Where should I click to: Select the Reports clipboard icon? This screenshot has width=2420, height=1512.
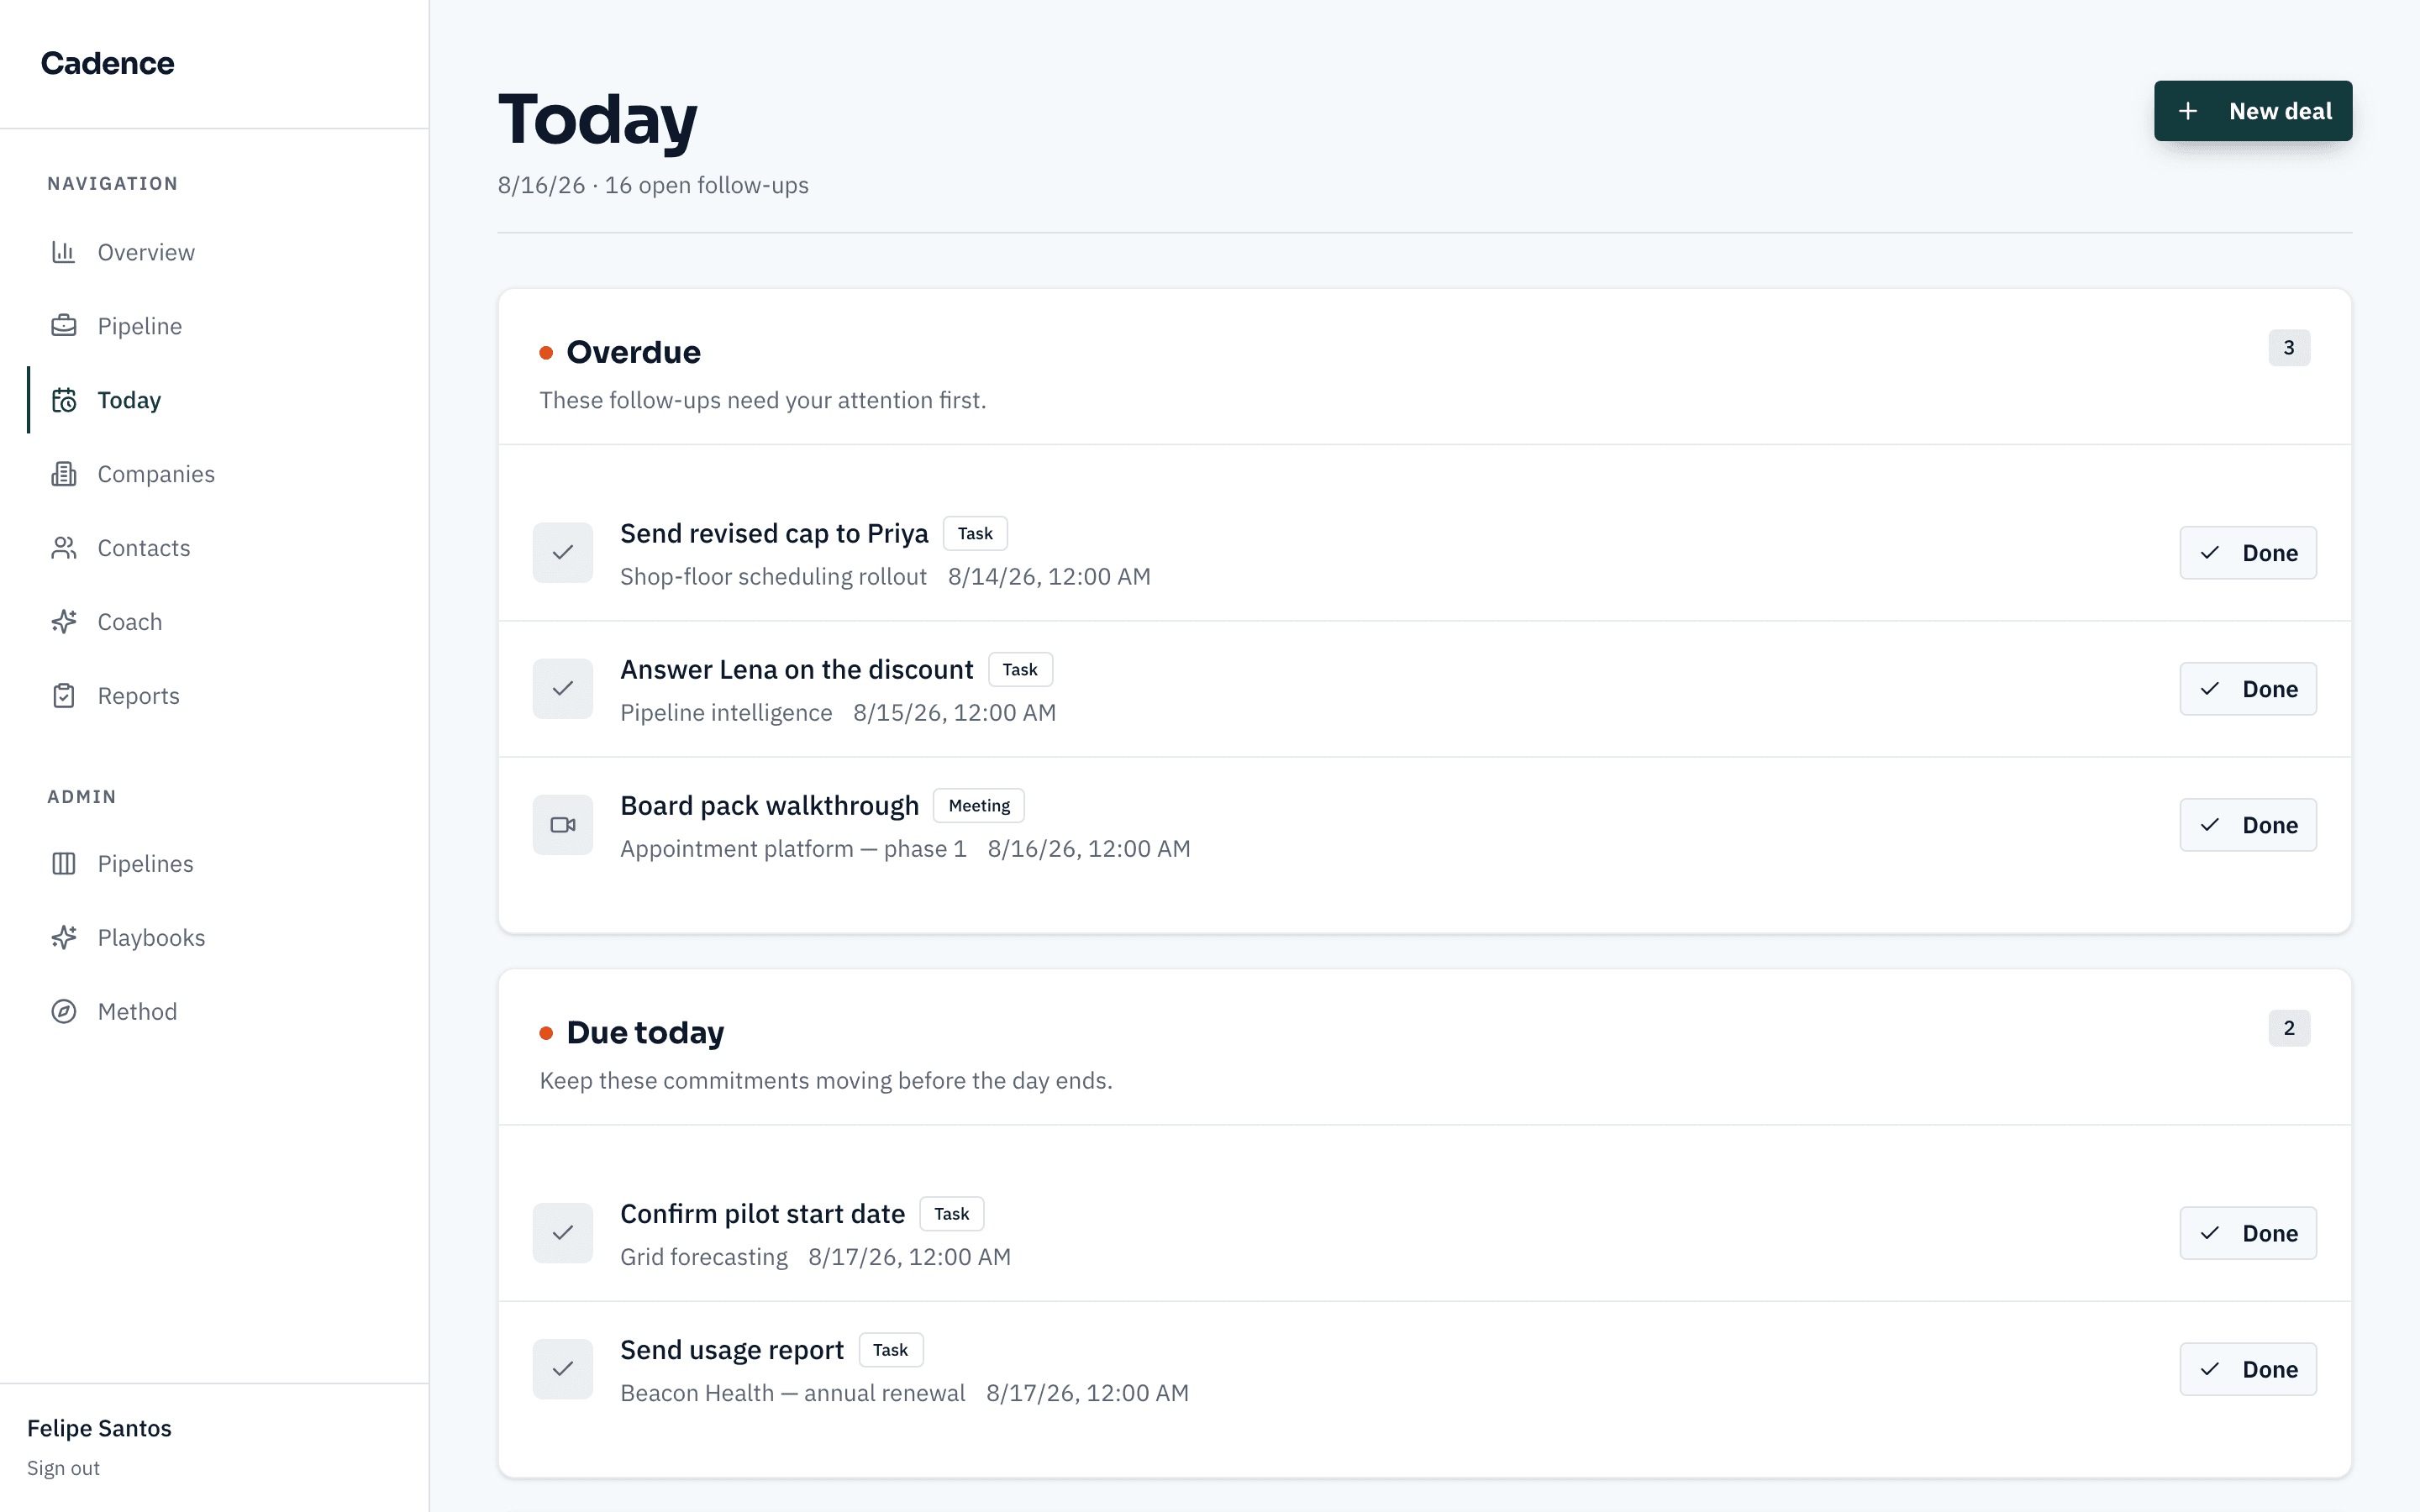64,696
